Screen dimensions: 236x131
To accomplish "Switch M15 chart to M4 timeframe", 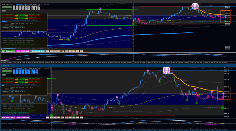I will (74, 51).
